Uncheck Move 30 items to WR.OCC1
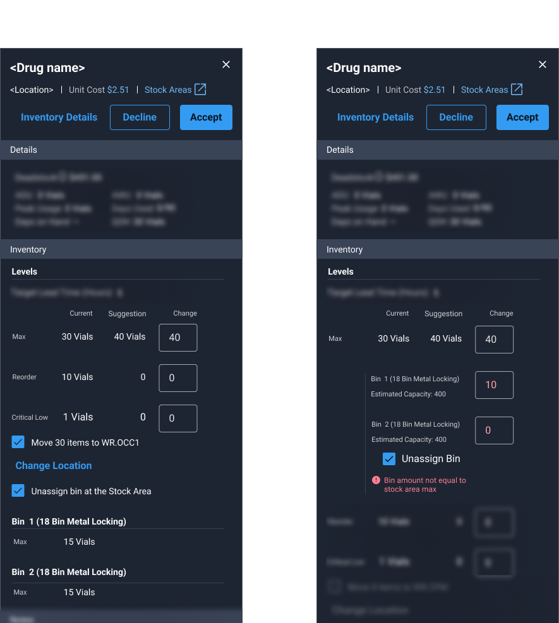 (x=18, y=442)
